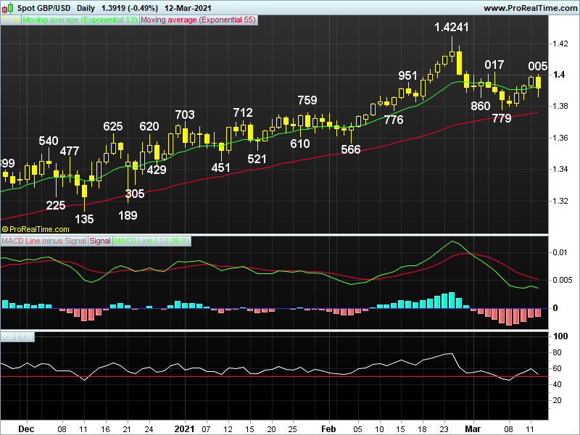This screenshot has height=435, width=580.
Task: Open the www.ProRealTime.com link at top right
Action: tap(529, 7)
